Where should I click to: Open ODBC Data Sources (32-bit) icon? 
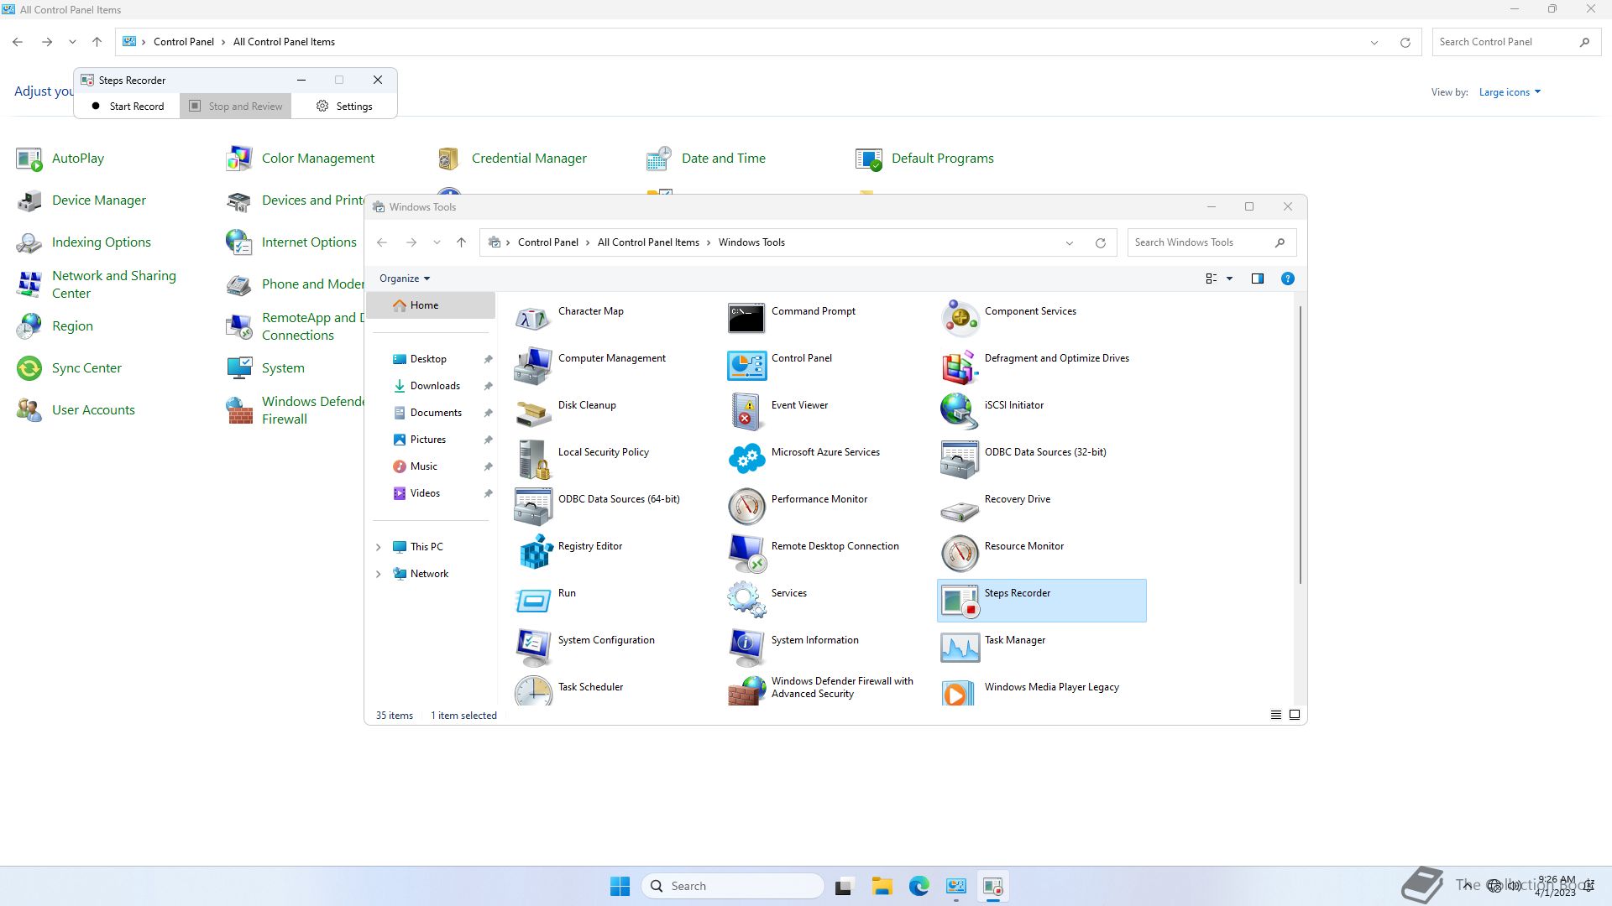click(x=960, y=459)
